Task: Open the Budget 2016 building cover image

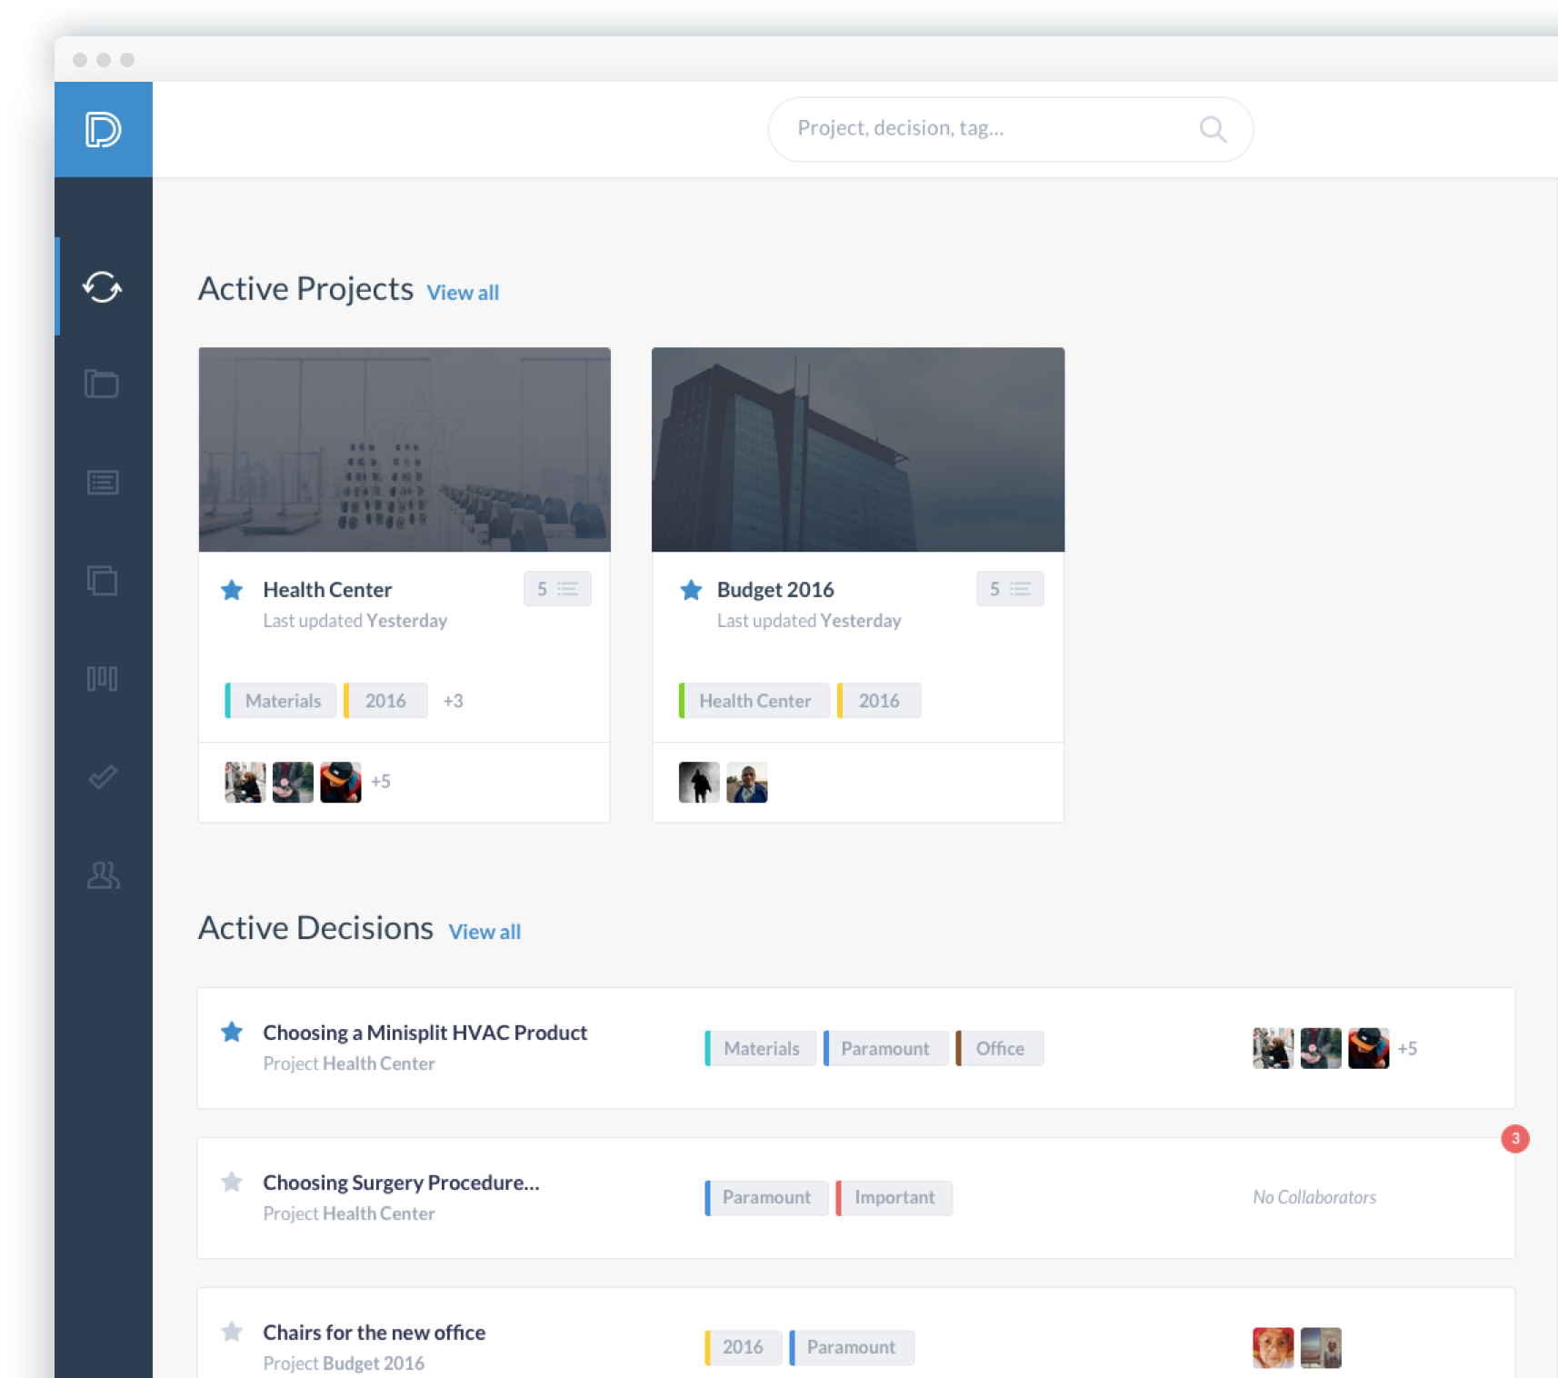Action: [858, 449]
